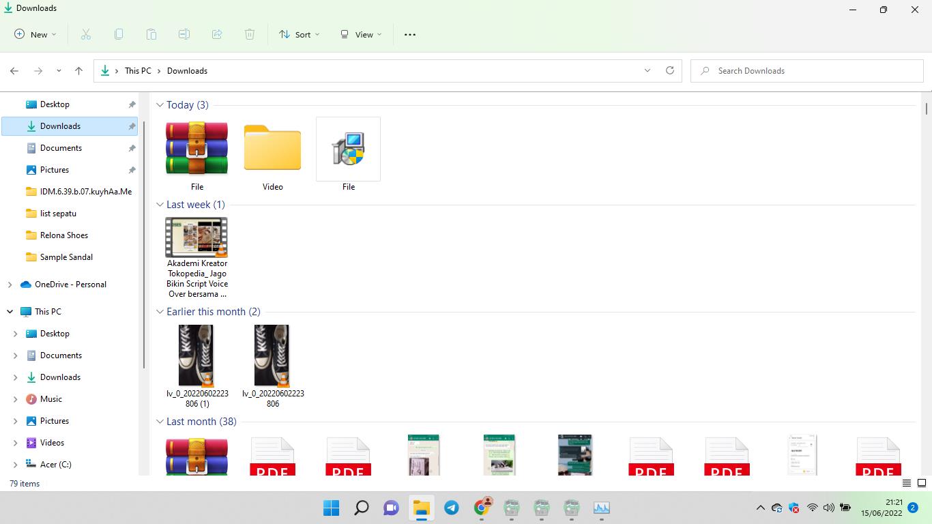Viewport: 932px width, 524px height.
Task: Expand OneDrive - Personal in navigation pane
Action: pyautogui.click(x=10, y=285)
